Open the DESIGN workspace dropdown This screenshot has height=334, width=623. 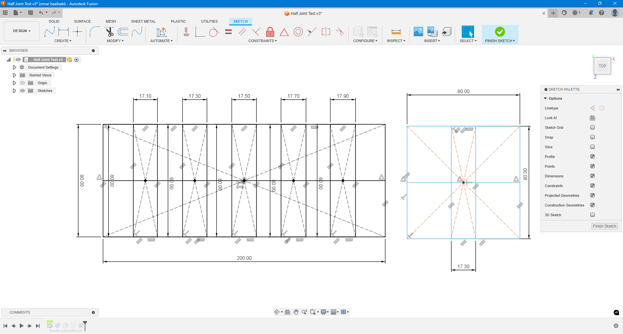[22, 31]
